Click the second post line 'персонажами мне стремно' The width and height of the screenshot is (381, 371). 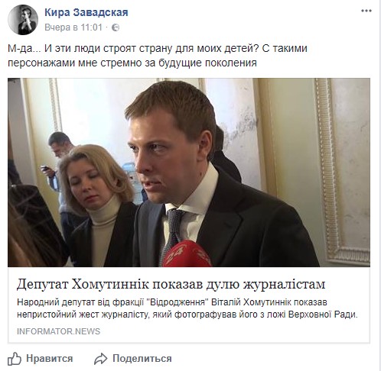(132, 63)
